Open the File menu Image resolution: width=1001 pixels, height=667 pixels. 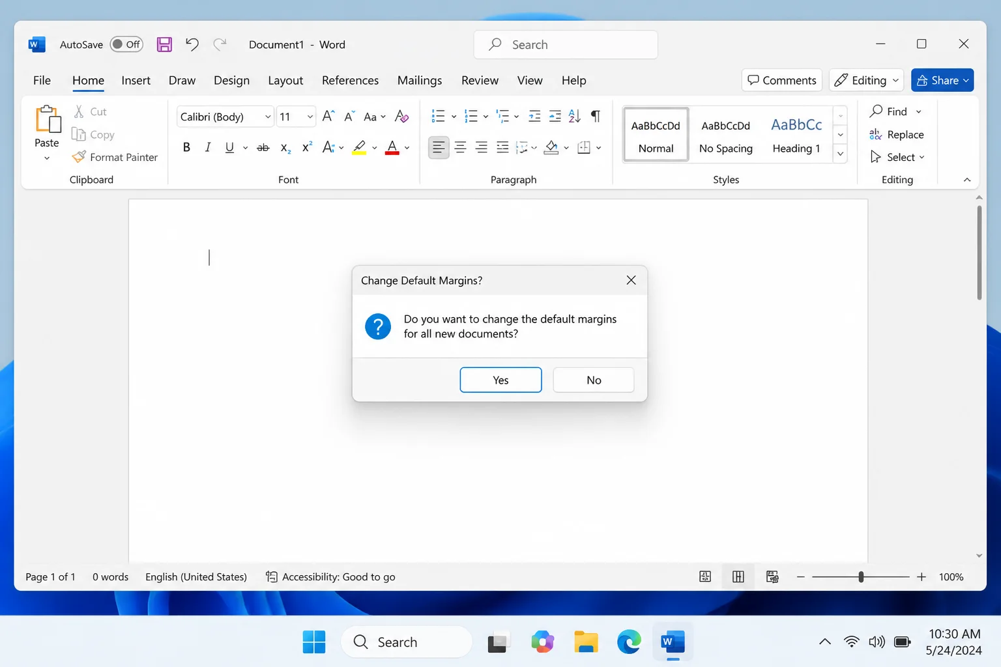[x=42, y=80]
